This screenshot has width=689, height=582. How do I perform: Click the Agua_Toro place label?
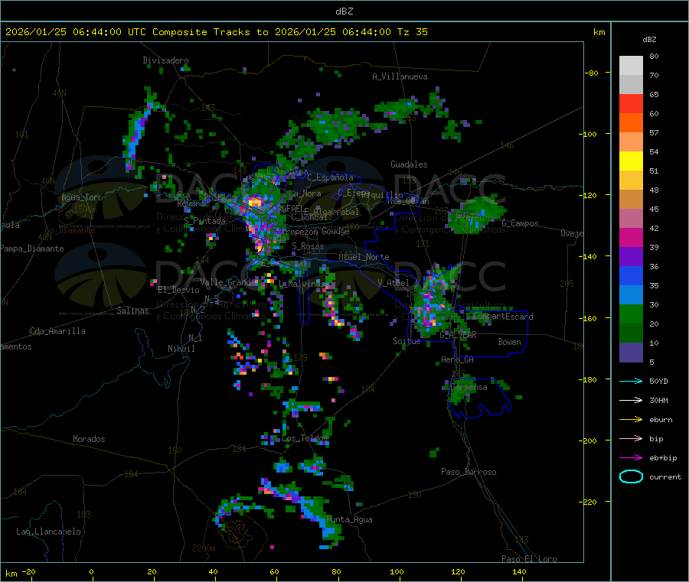click(82, 197)
